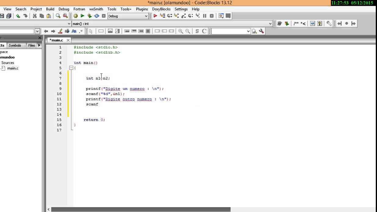The height and width of the screenshot is (212, 377).
Task: Click the Copy icon
Action: coord(42,16)
